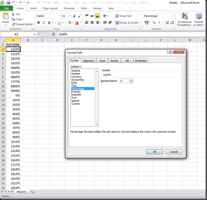Click Increase Indent icon

pos(110,23)
